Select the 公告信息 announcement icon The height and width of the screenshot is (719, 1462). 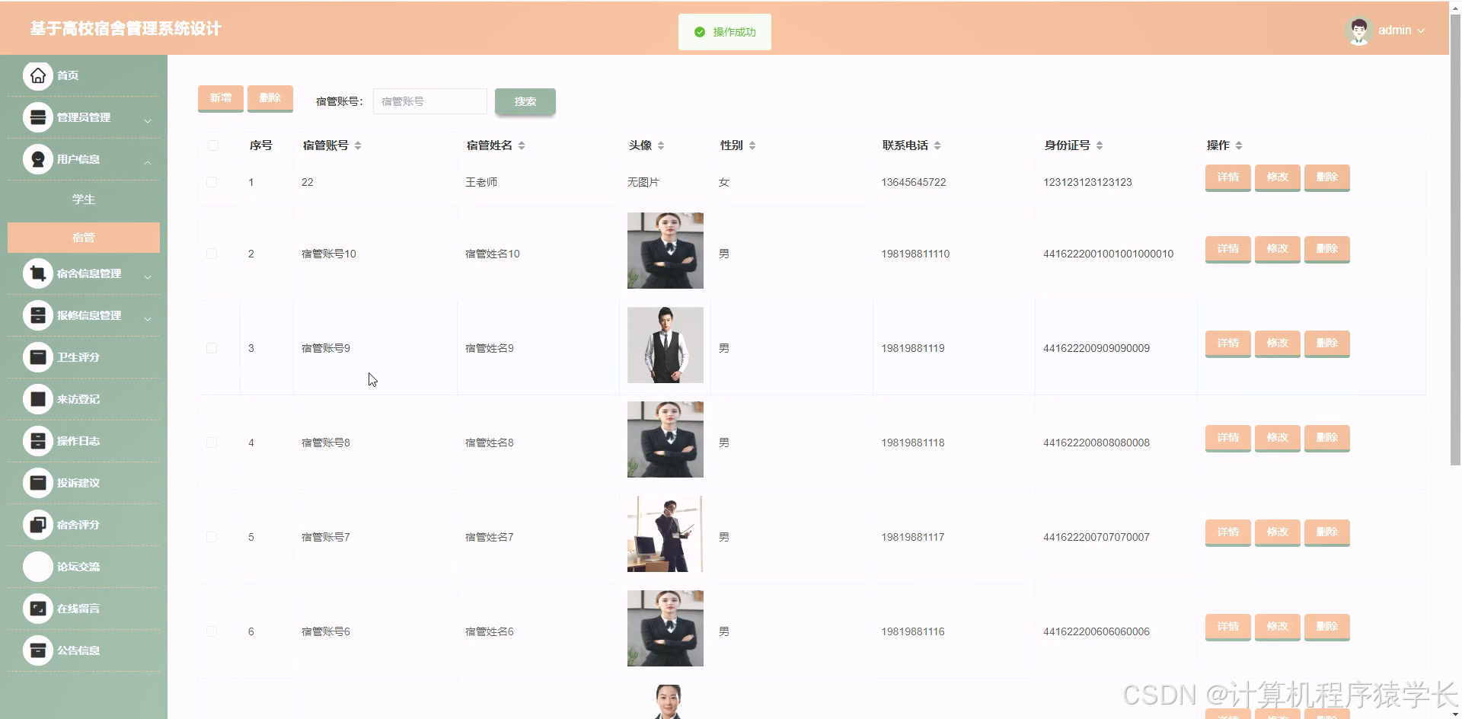[37, 650]
